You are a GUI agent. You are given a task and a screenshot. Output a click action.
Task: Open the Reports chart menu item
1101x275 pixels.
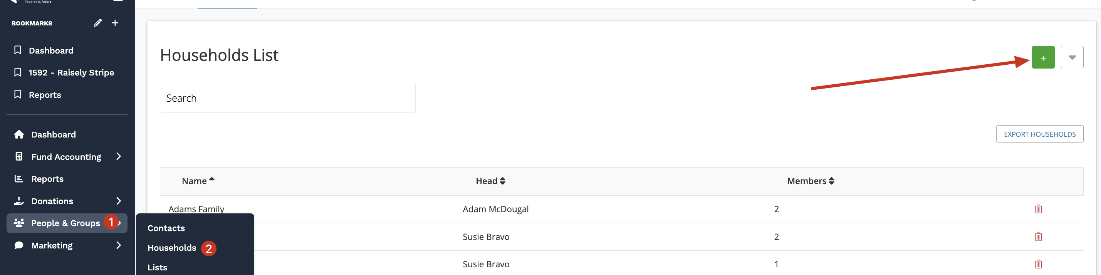(x=47, y=179)
